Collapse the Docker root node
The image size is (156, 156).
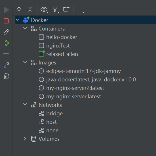point(18,19)
